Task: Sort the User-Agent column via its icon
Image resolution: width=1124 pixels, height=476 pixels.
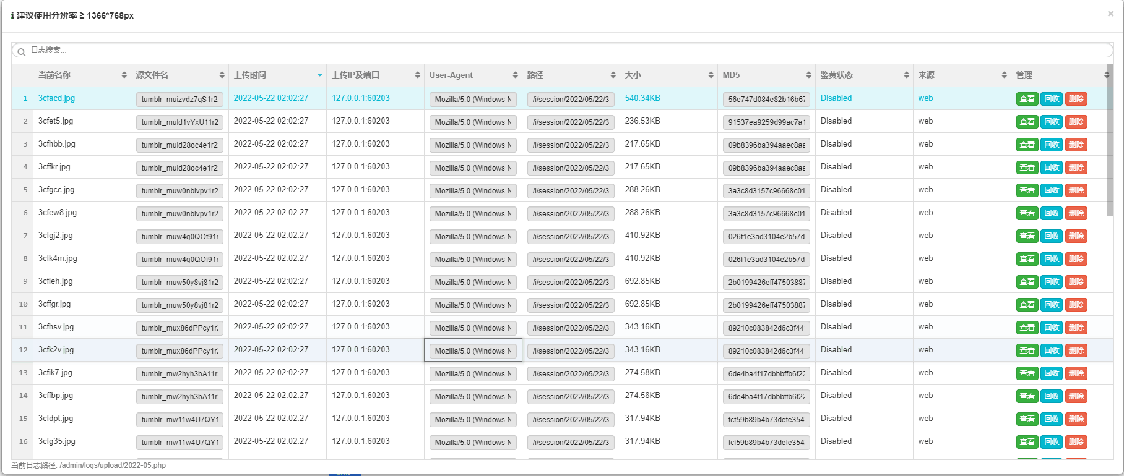Action: point(516,75)
